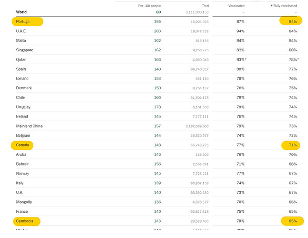Click U.K.'s total 93,392,830

tap(199, 192)
